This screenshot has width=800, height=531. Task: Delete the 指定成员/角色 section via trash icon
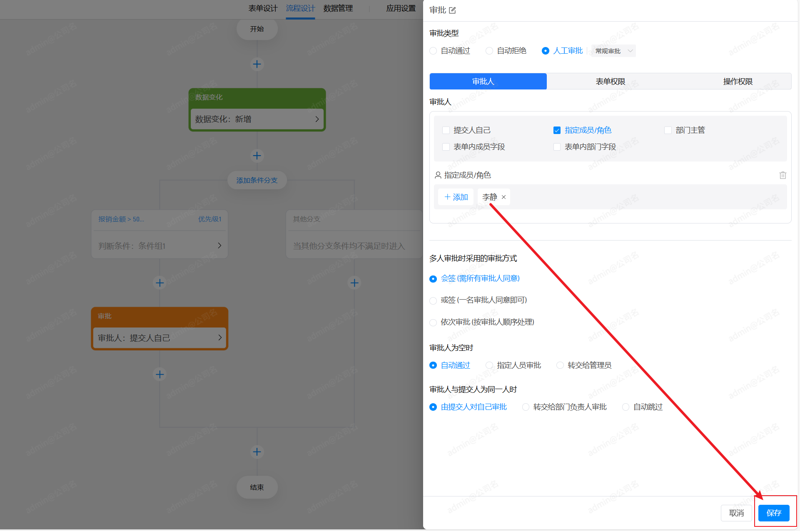783,175
